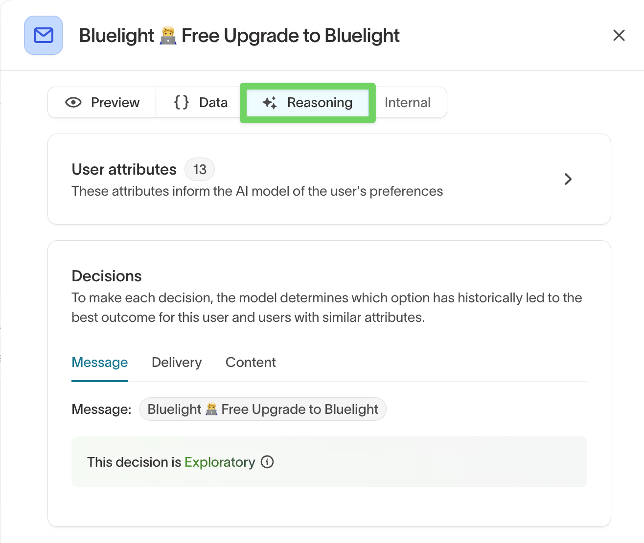Click the Reasoning tab label

pos(320,102)
